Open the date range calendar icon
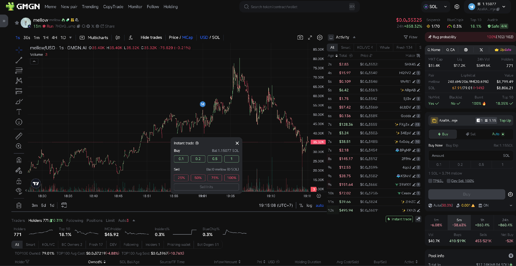Screen dimensions: 516x266 tap(64, 205)
